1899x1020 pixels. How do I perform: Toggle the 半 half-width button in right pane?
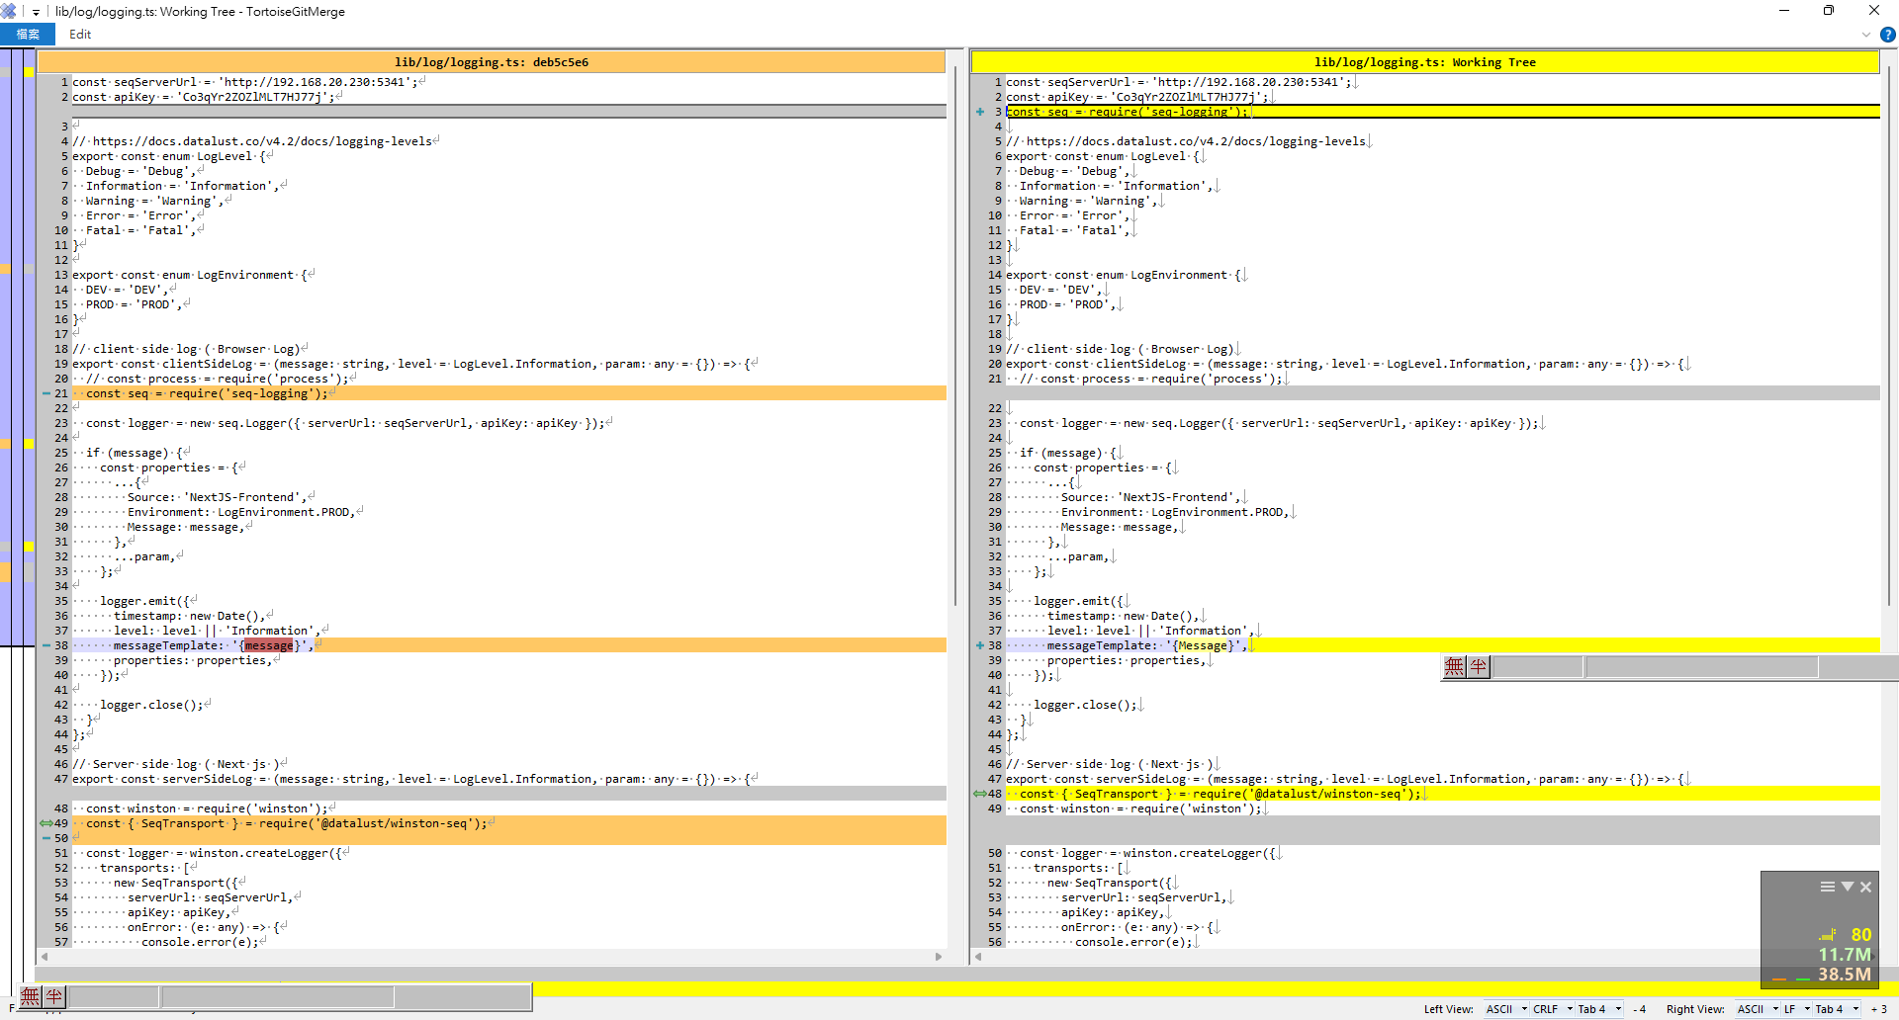(1479, 667)
